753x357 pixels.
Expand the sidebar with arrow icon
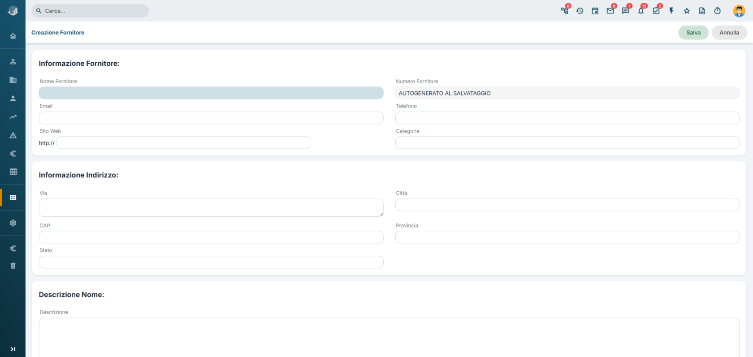click(x=13, y=349)
